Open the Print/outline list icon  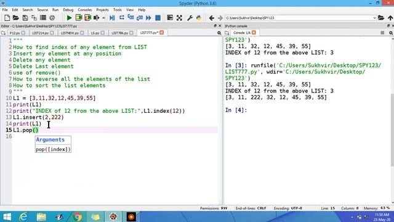pyautogui.click(x=43, y=18)
